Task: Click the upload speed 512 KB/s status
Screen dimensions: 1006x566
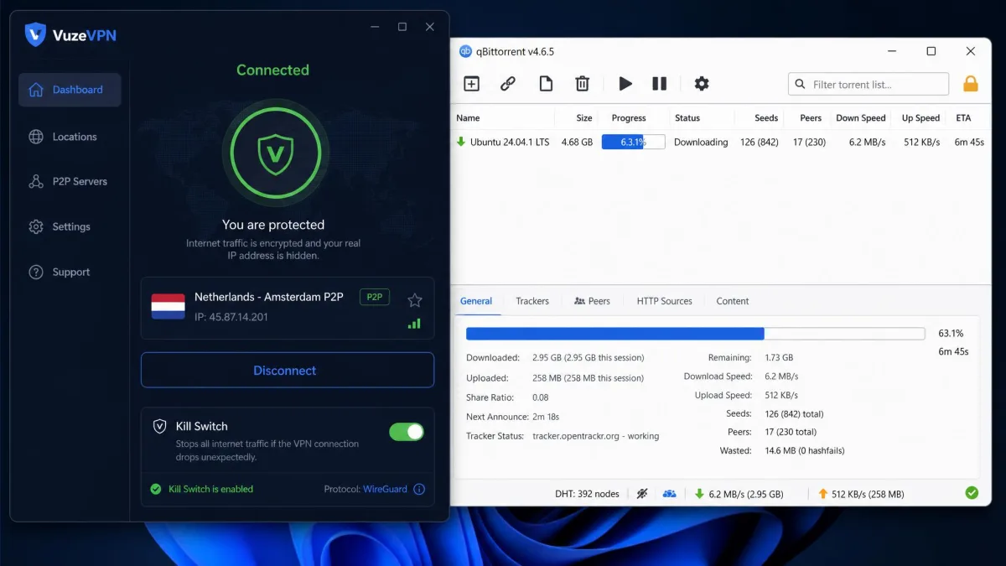Action: 861,494
